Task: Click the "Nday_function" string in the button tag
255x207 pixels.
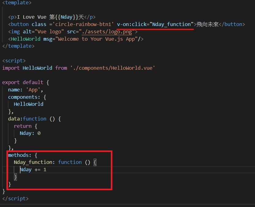Action: click(x=171, y=24)
